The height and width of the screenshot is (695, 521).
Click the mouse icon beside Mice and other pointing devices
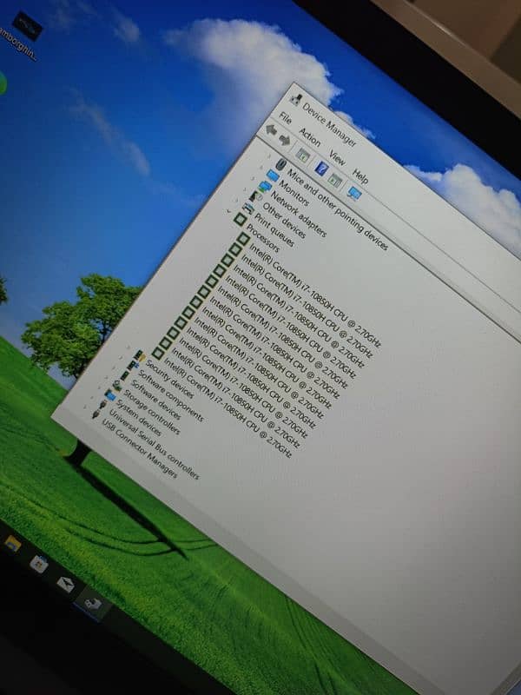point(281,164)
